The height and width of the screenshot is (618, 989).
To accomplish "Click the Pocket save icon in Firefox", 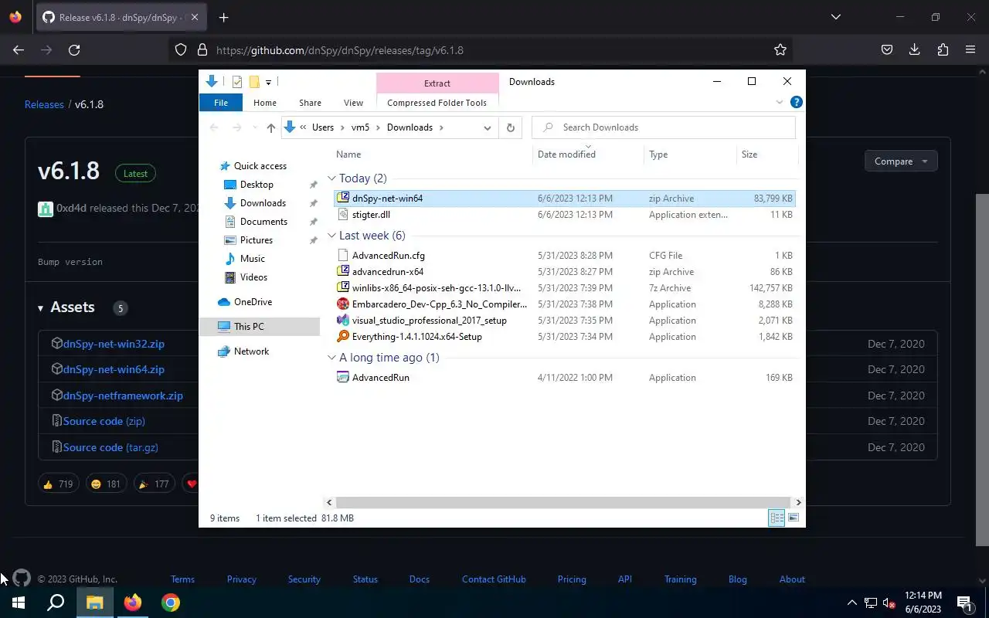I will (887, 50).
